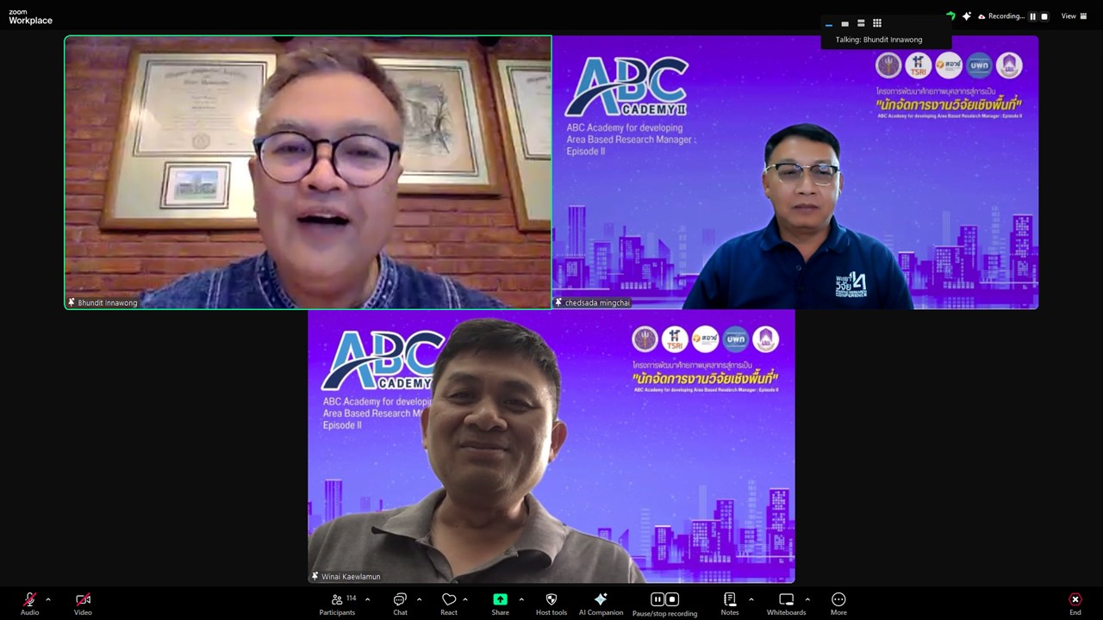
Task: Click the AI Companion sparkle in top bar
Action: point(966,16)
